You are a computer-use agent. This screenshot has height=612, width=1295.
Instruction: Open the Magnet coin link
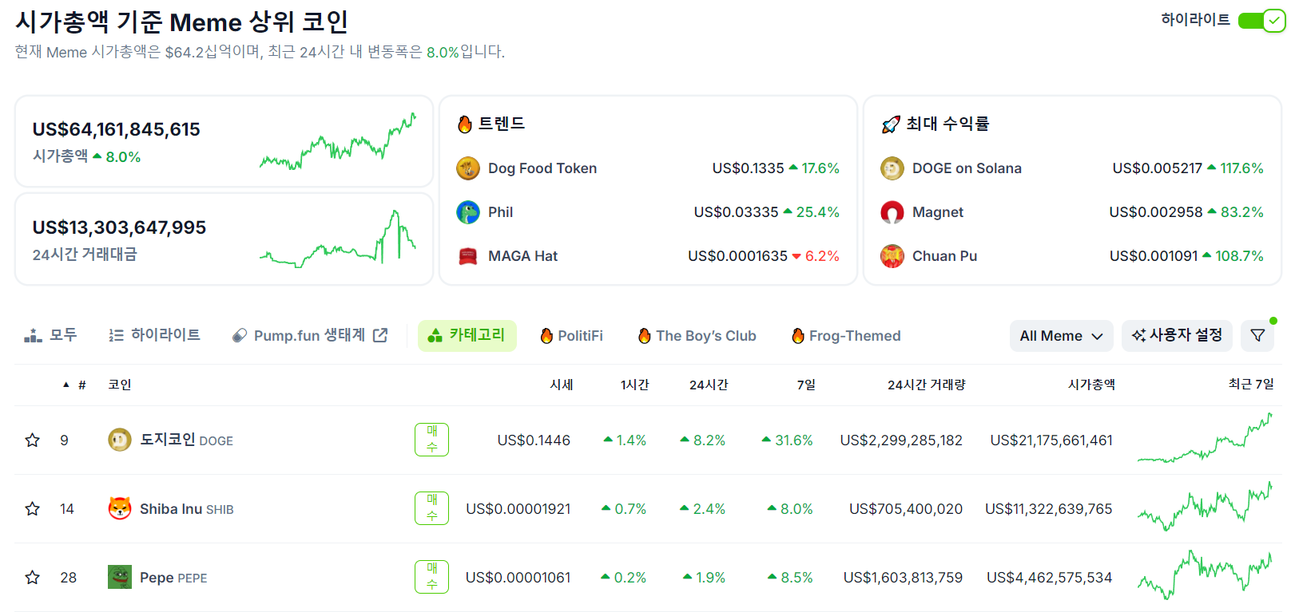click(x=938, y=212)
